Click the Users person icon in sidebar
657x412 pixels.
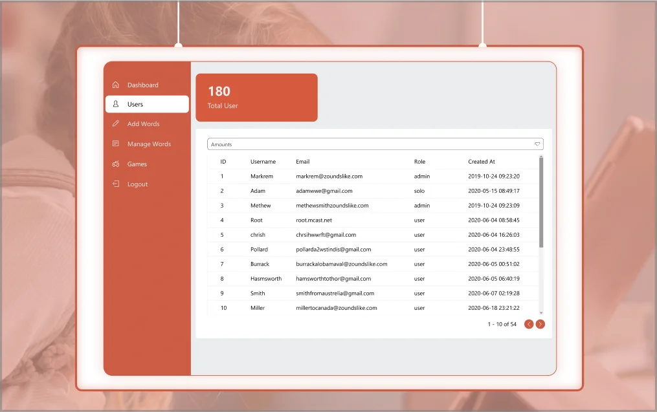point(115,104)
